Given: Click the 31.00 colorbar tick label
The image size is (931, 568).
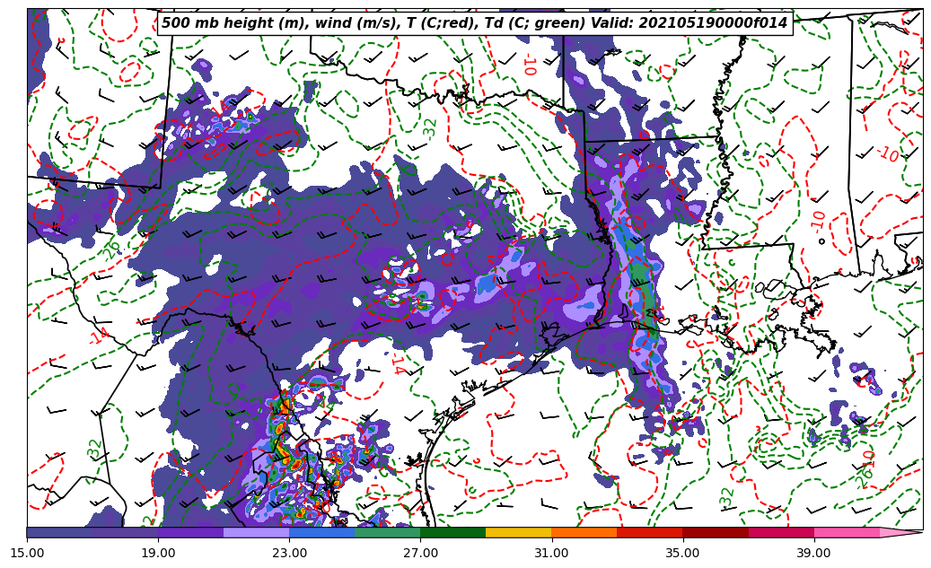Looking at the screenshot, I should [x=551, y=552].
